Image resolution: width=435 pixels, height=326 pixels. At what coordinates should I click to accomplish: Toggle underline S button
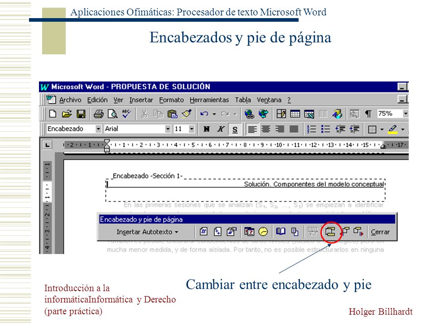pos(235,129)
